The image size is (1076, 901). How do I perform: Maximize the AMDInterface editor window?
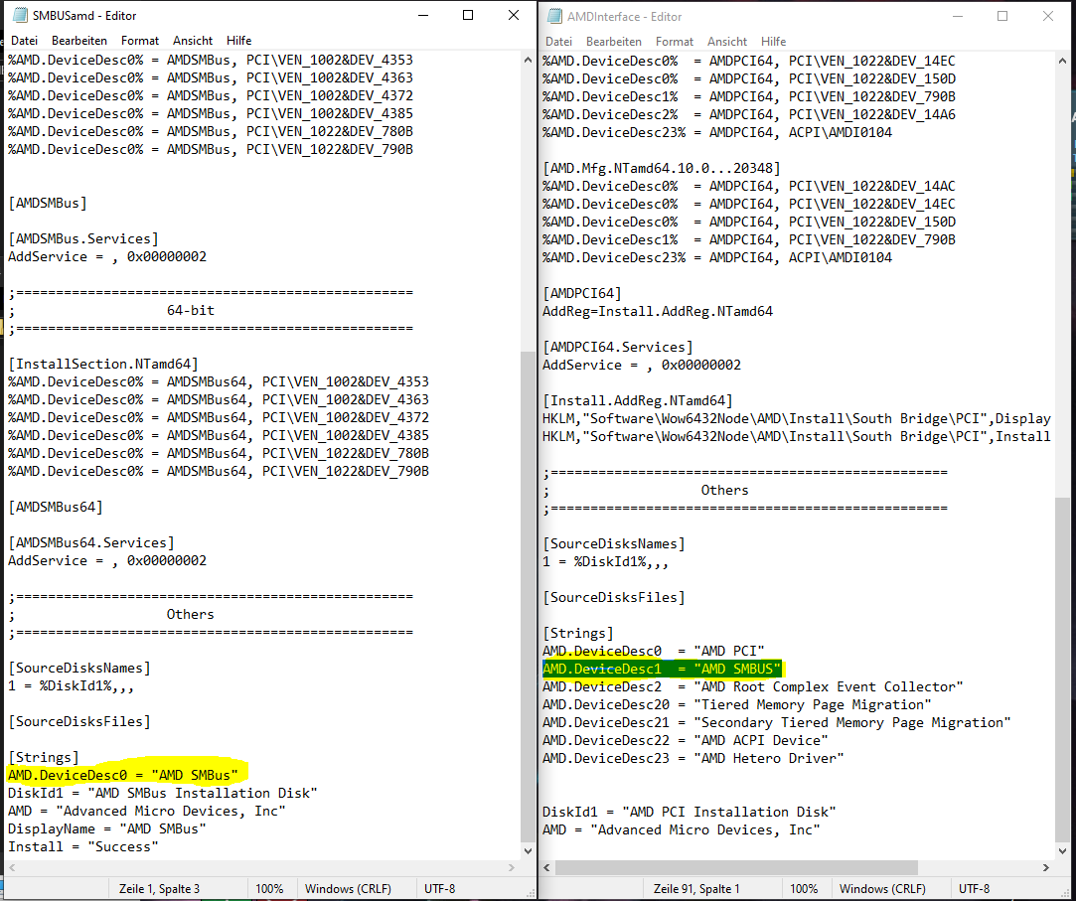click(1002, 17)
